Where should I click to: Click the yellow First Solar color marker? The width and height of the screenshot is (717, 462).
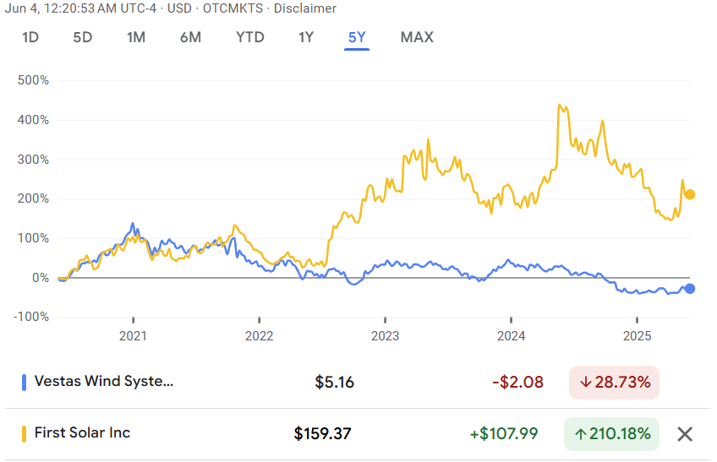(x=24, y=433)
